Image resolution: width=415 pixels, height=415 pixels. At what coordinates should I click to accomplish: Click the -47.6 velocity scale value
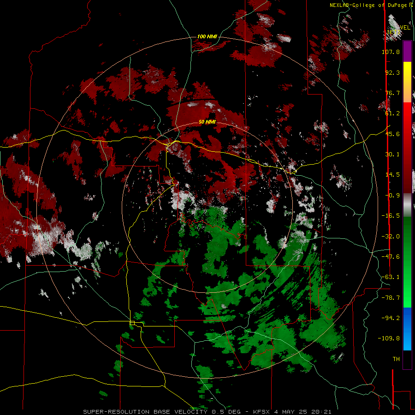[391, 257]
